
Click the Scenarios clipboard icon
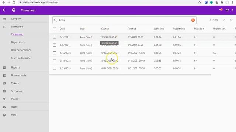pos(4,91)
